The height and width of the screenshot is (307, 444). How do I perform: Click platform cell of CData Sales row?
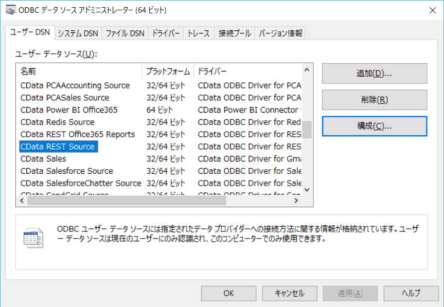point(166,159)
